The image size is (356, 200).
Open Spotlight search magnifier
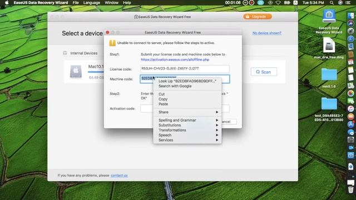click(x=332, y=3)
